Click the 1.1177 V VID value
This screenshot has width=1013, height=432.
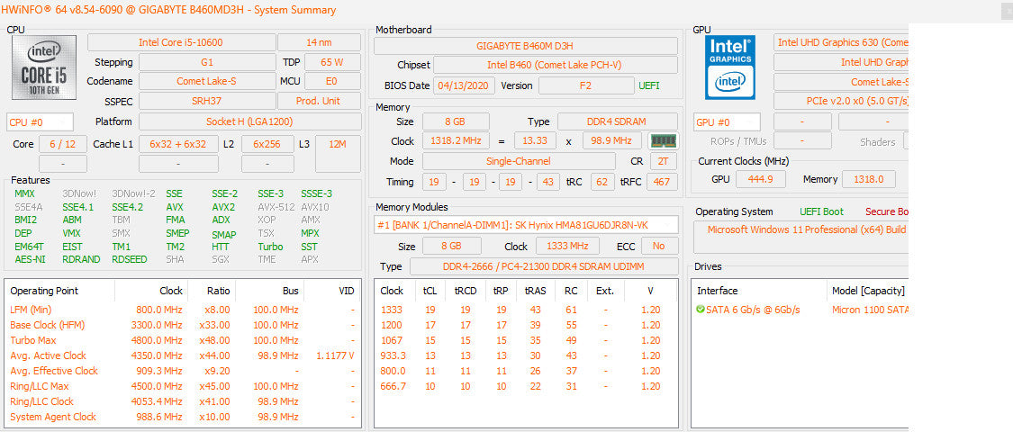coord(336,355)
